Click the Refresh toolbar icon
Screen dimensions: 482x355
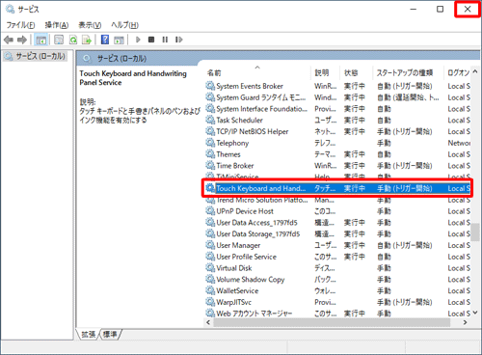pyautogui.click(x=73, y=40)
